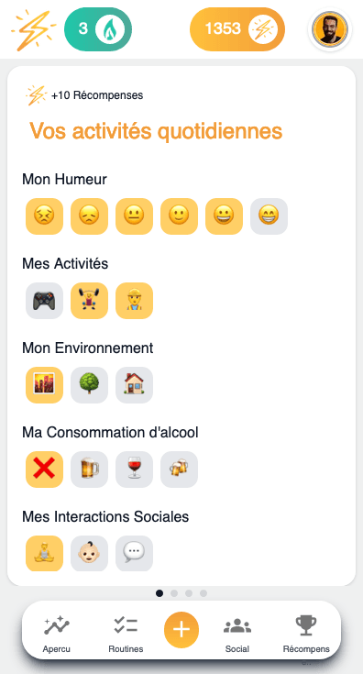Open the user profile avatar
The image size is (363, 674).
pyautogui.click(x=330, y=29)
